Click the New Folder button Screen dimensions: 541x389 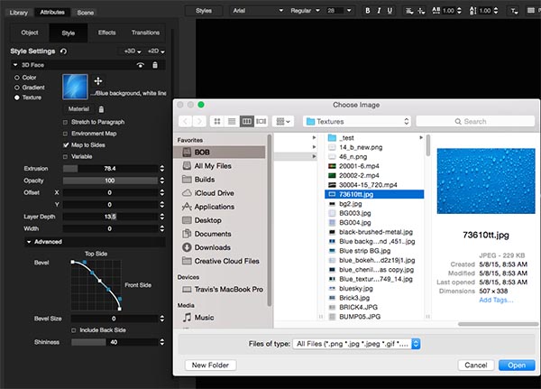pyautogui.click(x=210, y=366)
